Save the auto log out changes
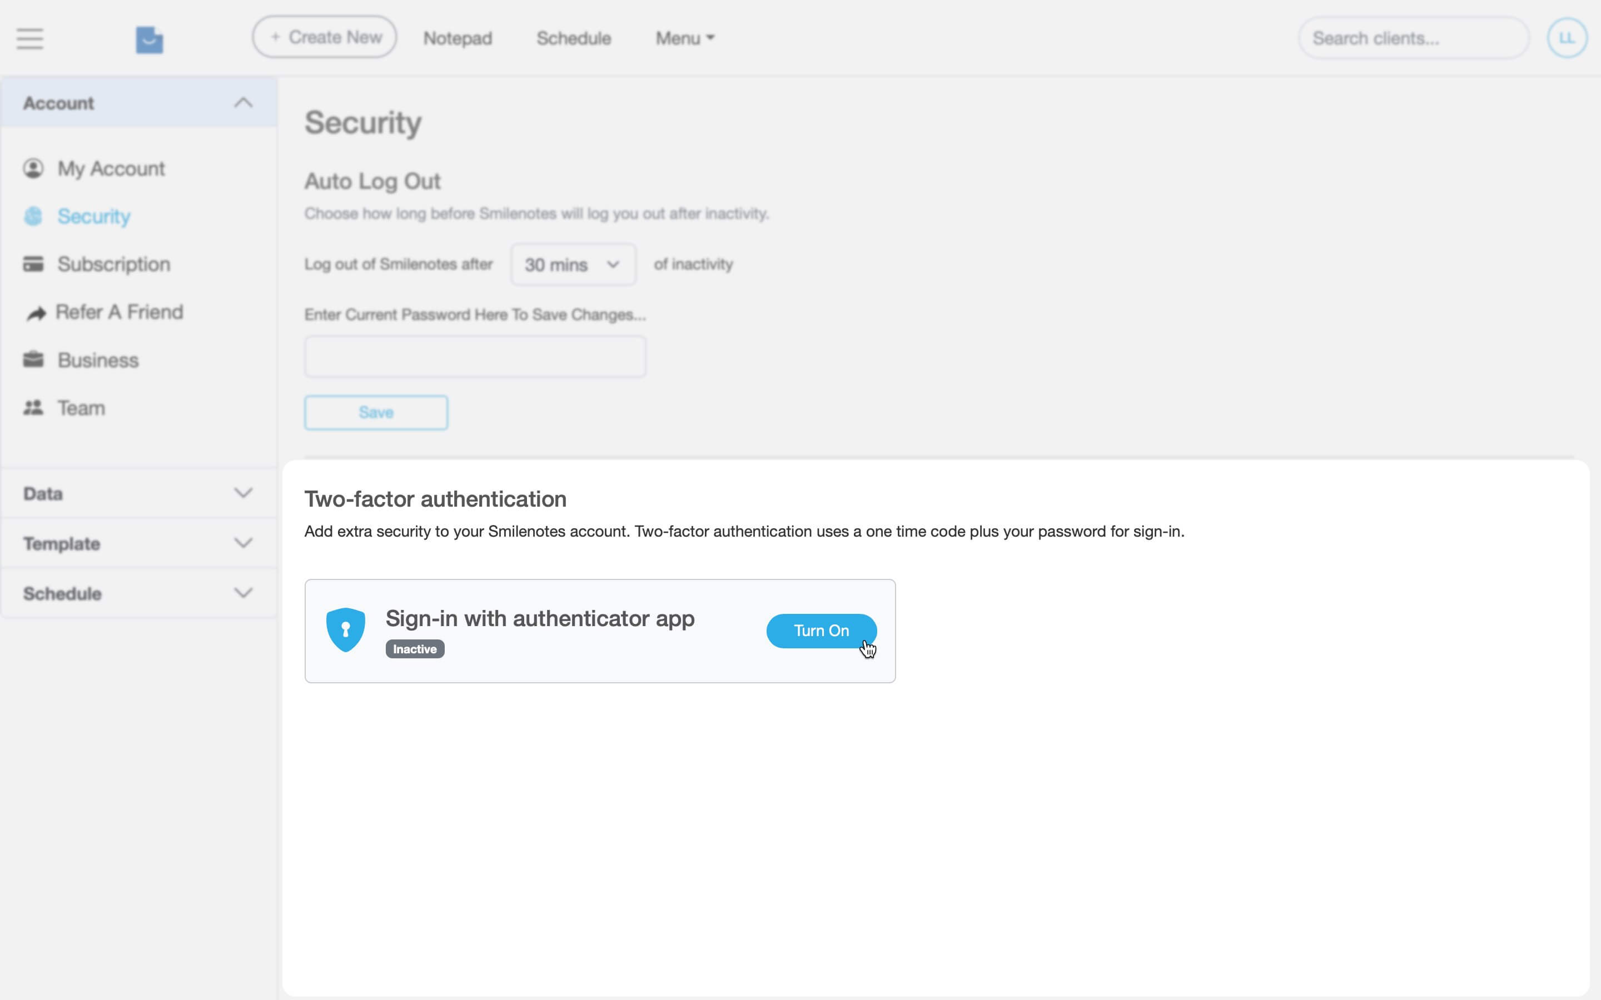 tap(376, 412)
